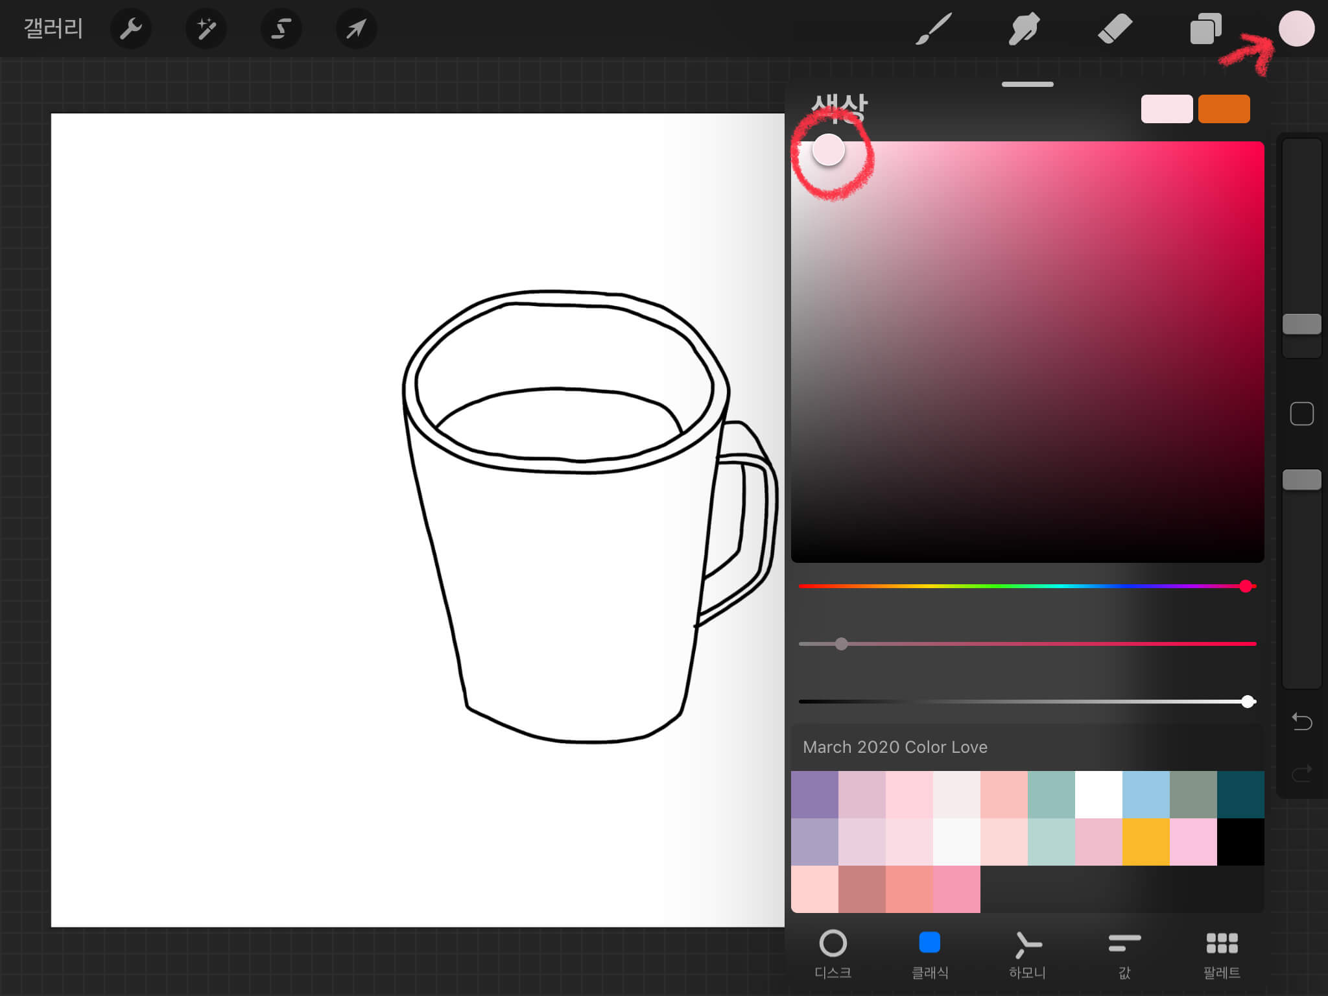Open the Layers panel
Image resolution: width=1328 pixels, height=996 pixels.
[1205, 29]
